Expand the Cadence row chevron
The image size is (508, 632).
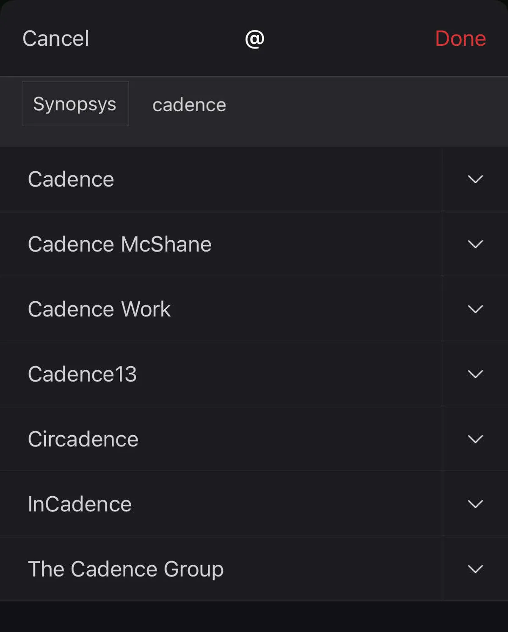click(x=475, y=179)
